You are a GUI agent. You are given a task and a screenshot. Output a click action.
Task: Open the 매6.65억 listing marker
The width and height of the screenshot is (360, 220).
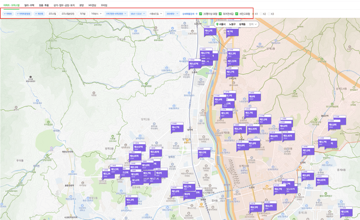322,180
